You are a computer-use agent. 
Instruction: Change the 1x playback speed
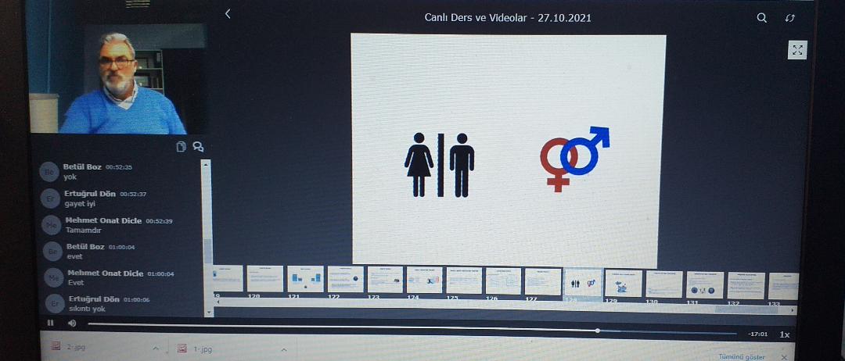coord(785,334)
